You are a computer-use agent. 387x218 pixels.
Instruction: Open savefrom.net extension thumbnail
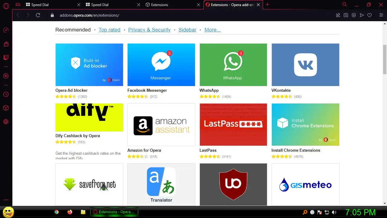89,184
